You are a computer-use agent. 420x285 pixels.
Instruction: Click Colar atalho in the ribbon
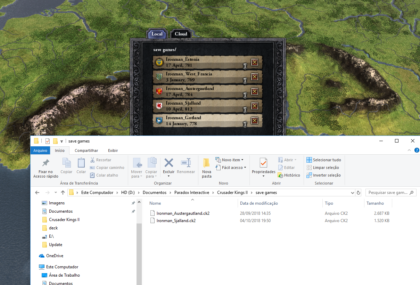104,175
